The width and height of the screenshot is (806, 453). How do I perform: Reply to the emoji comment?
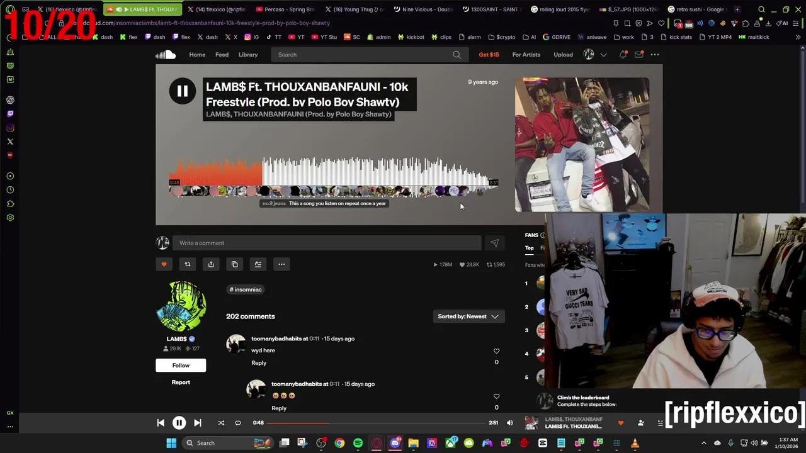click(279, 408)
